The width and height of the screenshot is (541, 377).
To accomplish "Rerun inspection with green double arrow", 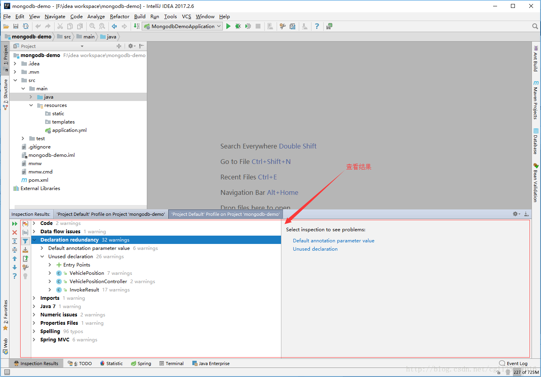I will click(15, 224).
